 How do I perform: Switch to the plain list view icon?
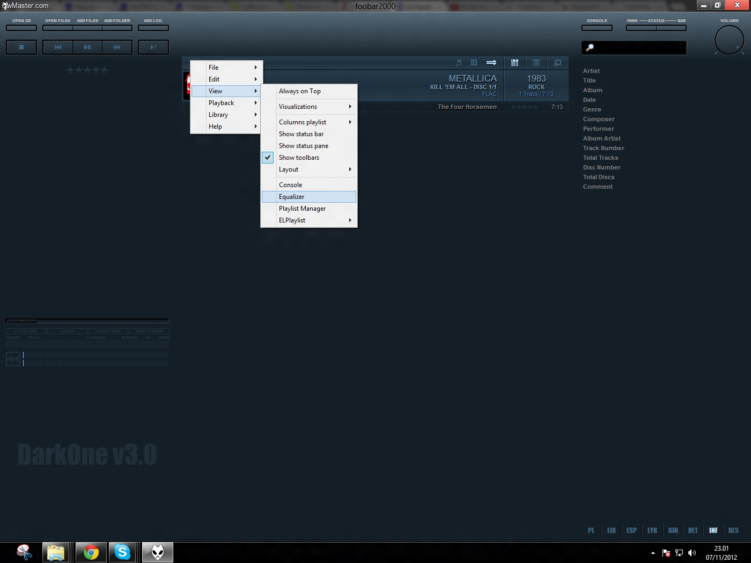pyautogui.click(x=536, y=63)
